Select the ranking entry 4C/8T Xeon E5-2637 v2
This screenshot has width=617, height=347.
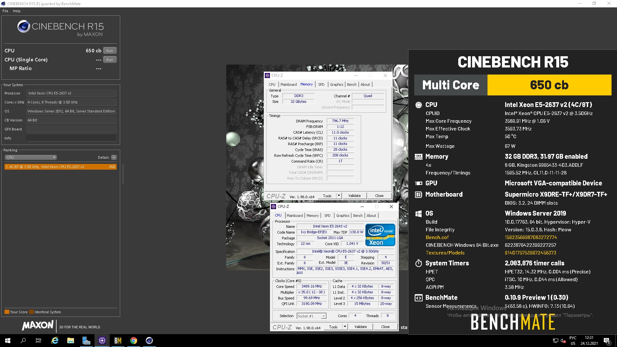(60, 167)
